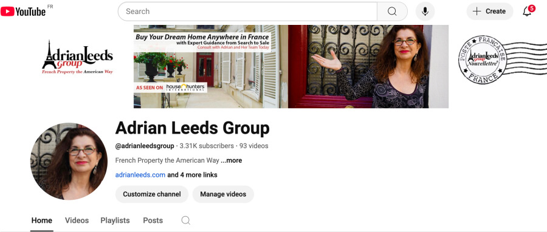The height and width of the screenshot is (232, 547).
Task: Expand channel description via ...more
Action: 232,160
